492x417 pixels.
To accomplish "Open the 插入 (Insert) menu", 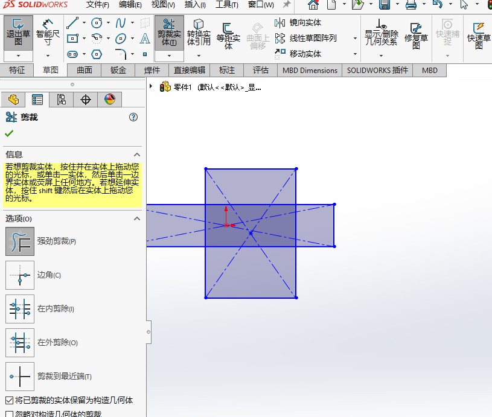I will coord(194,5).
